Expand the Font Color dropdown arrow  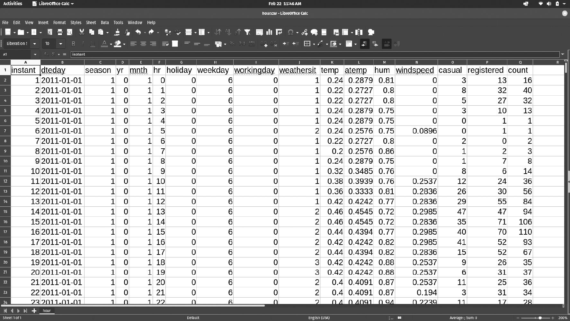pyautogui.click(x=111, y=44)
